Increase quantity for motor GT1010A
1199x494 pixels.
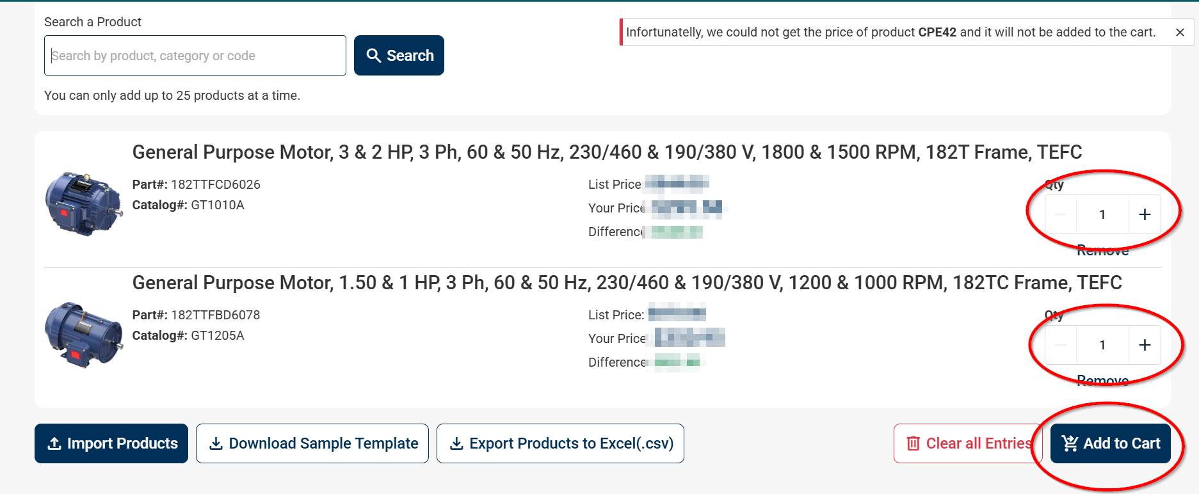pyautogui.click(x=1145, y=214)
